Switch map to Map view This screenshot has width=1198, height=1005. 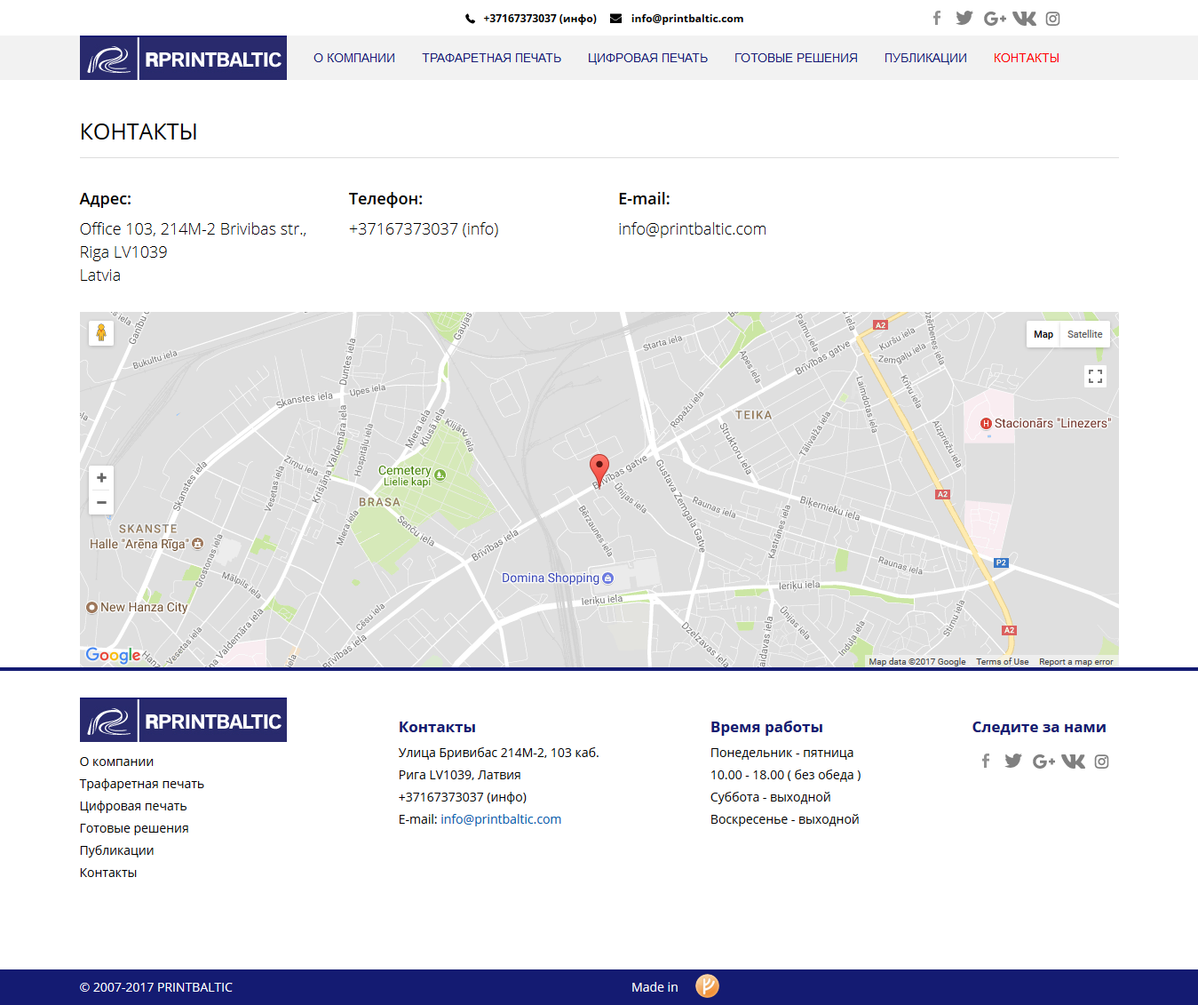point(1043,334)
